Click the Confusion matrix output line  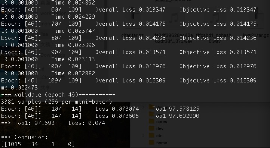(x=24, y=137)
